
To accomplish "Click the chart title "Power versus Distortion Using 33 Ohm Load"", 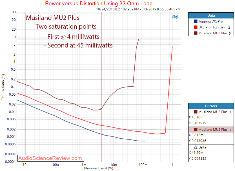I will point(99,3).
